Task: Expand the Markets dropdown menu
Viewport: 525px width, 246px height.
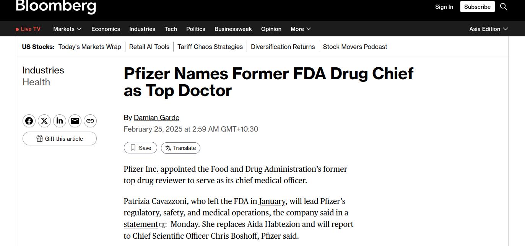Action: [67, 29]
